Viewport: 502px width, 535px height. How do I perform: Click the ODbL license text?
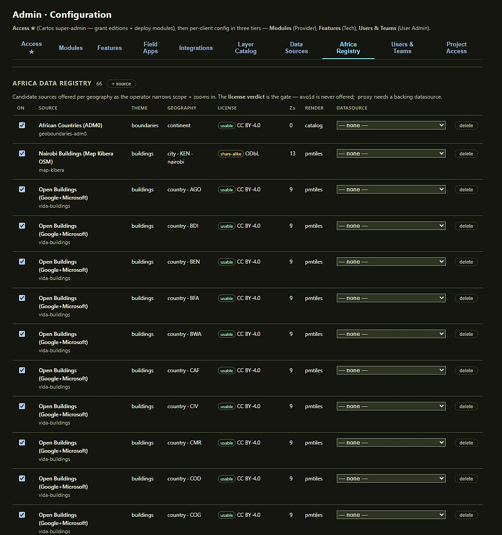pyautogui.click(x=252, y=154)
